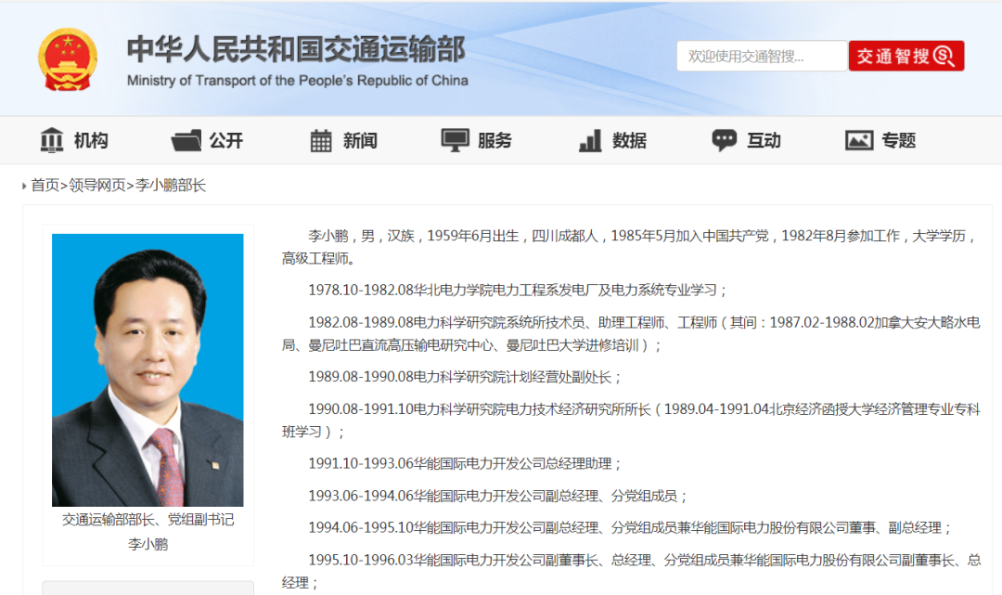The image size is (1002, 595).
Task: Open the 新闻 navigation menu
Action: (x=360, y=140)
